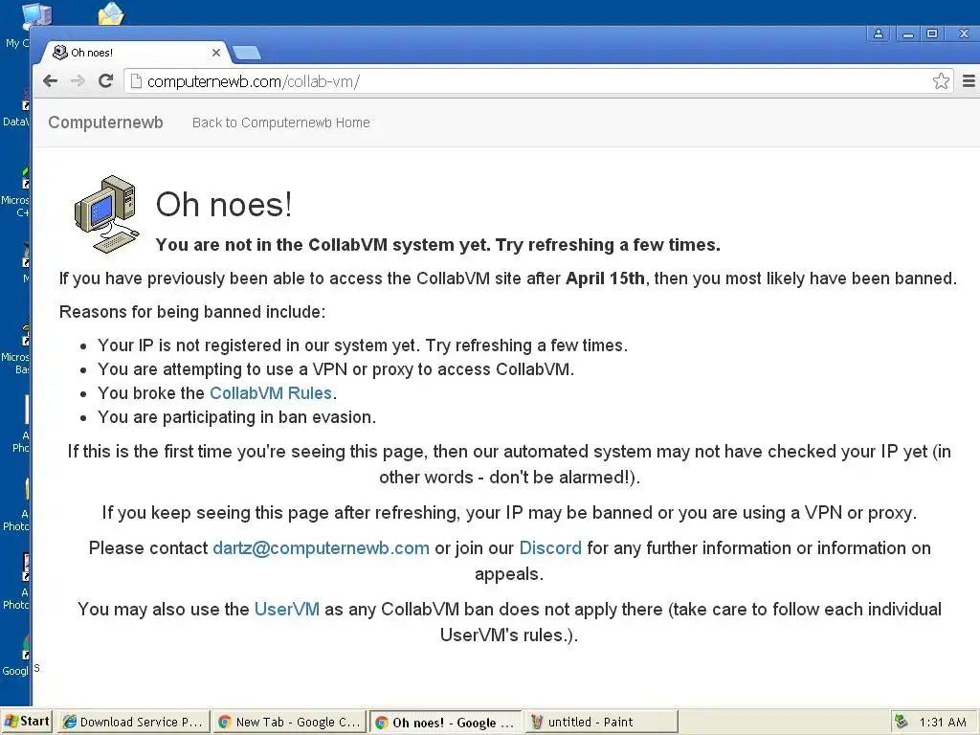980x735 pixels.
Task: Select Oh noes! - Google taskbar item
Action: [446, 723]
